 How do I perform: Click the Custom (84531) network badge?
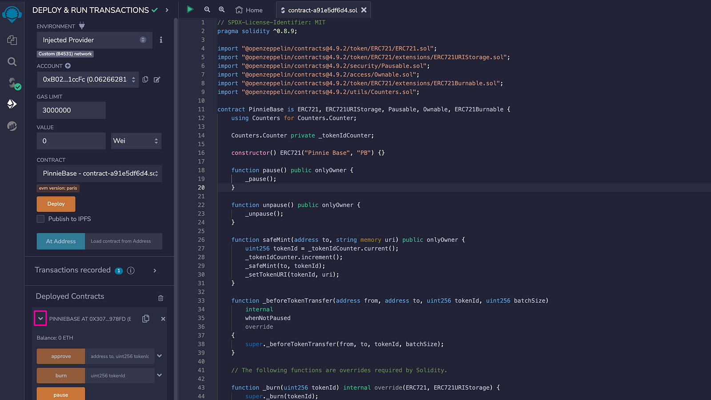(65, 54)
